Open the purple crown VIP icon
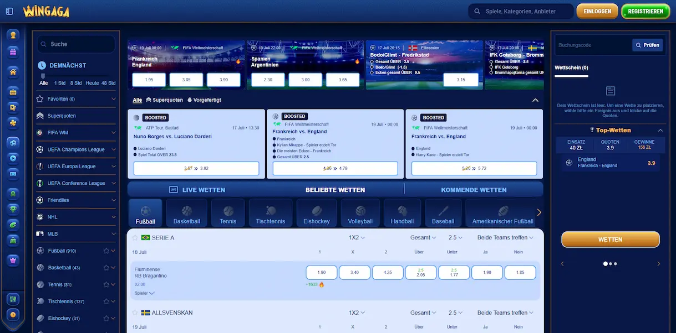The width and height of the screenshot is (676, 333). pos(13,259)
